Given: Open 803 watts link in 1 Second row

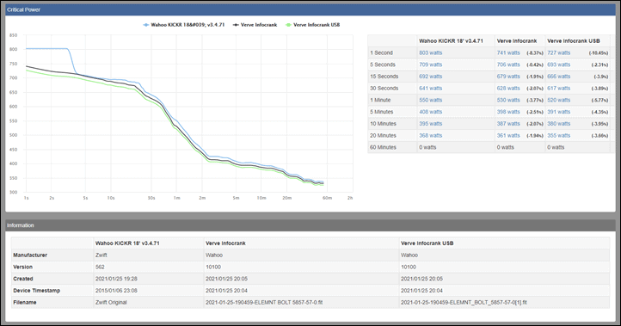Looking at the screenshot, I should 431,52.
